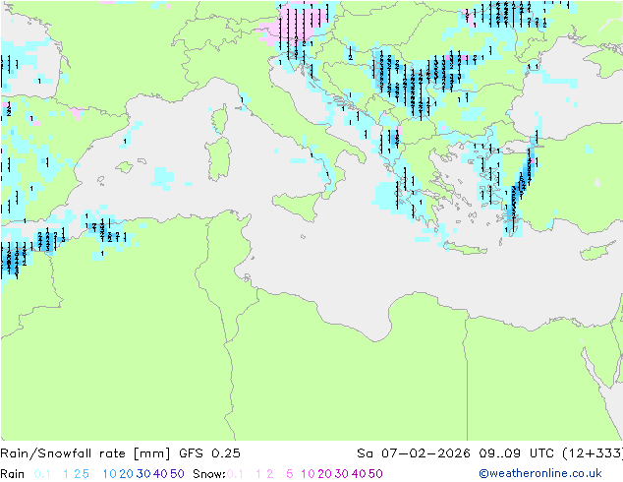Click the island of Cyprus on the map
623x482 pixels.
(596, 252)
